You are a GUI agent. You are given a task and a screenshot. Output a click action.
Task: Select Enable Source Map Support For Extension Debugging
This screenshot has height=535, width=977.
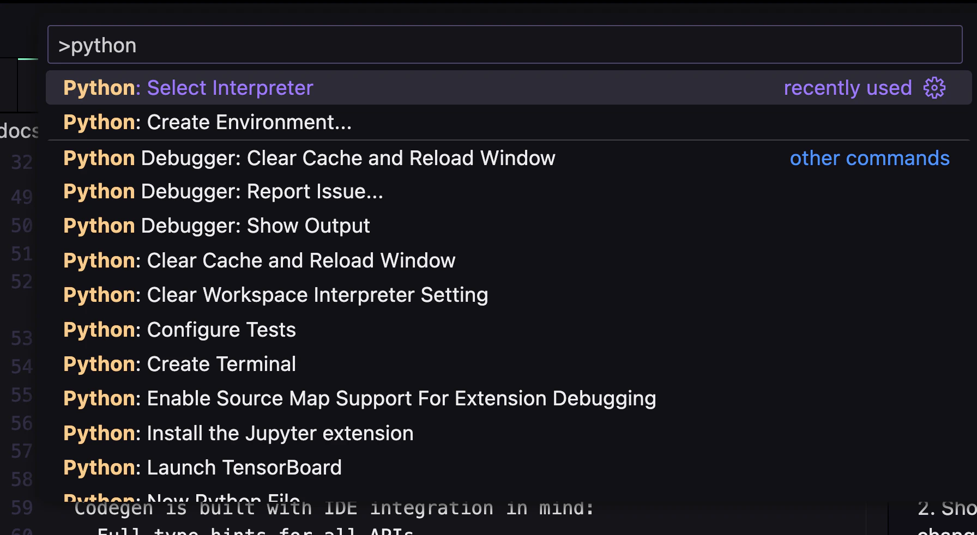[509, 398]
